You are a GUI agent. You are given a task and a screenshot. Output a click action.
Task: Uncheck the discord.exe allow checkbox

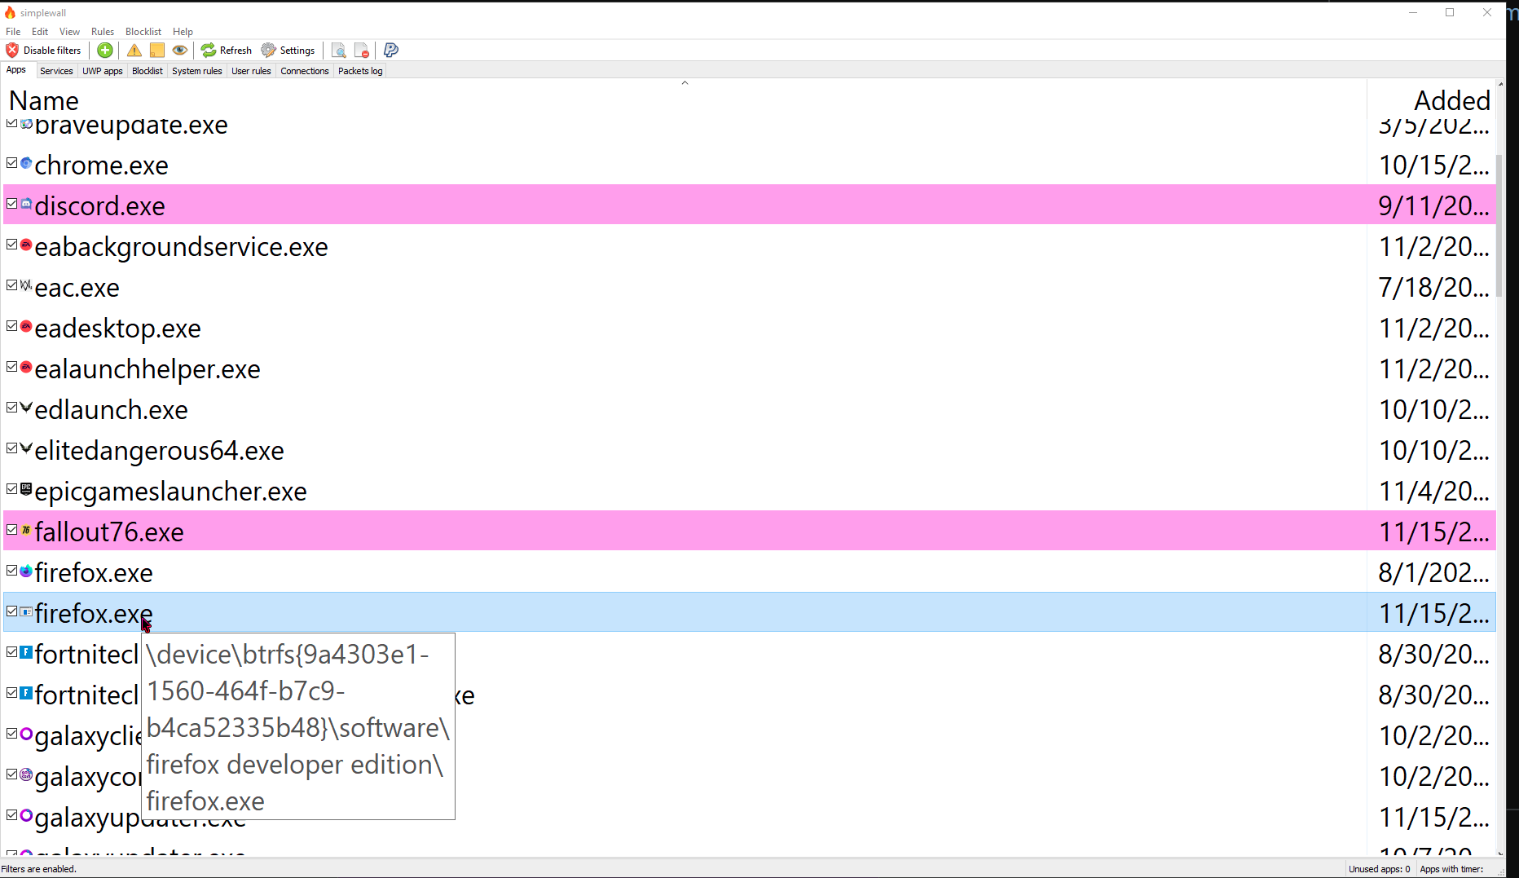pyautogui.click(x=11, y=203)
